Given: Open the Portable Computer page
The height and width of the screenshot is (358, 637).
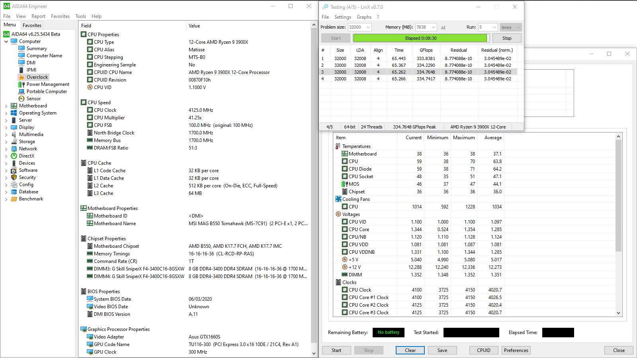Looking at the screenshot, I should 47,91.
